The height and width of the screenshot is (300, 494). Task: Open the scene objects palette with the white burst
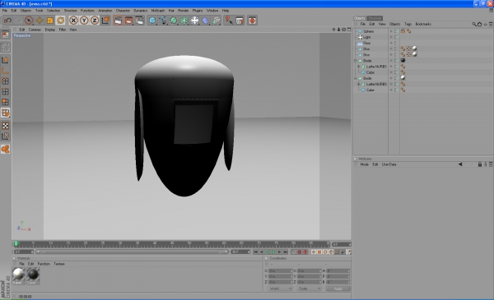click(194, 21)
